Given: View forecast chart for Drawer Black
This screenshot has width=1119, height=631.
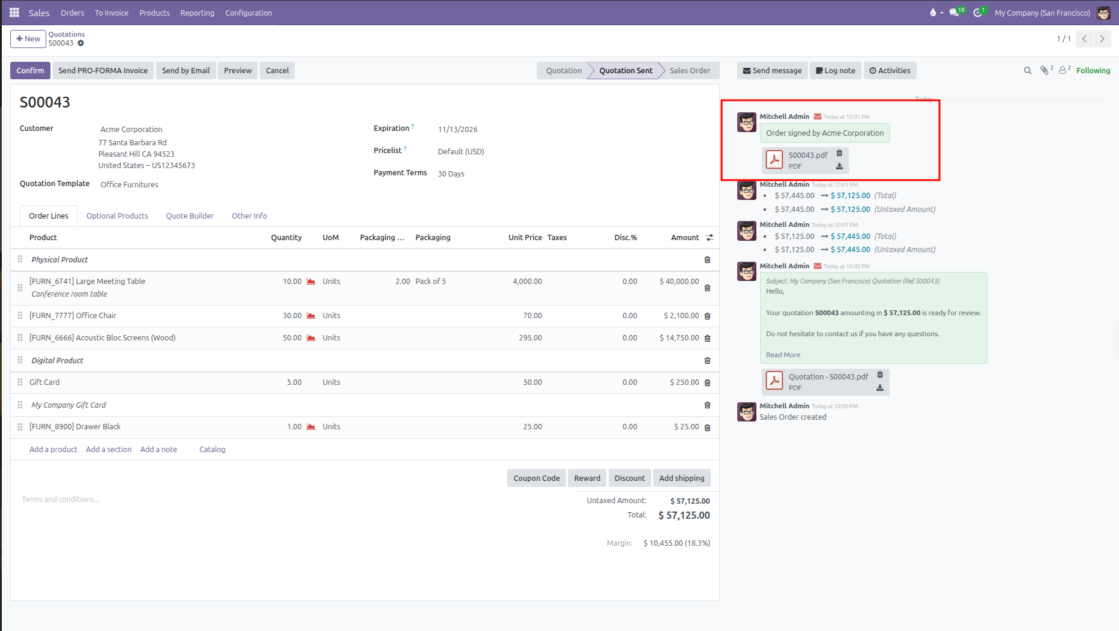Looking at the screenshot, I should coord(311,427).
